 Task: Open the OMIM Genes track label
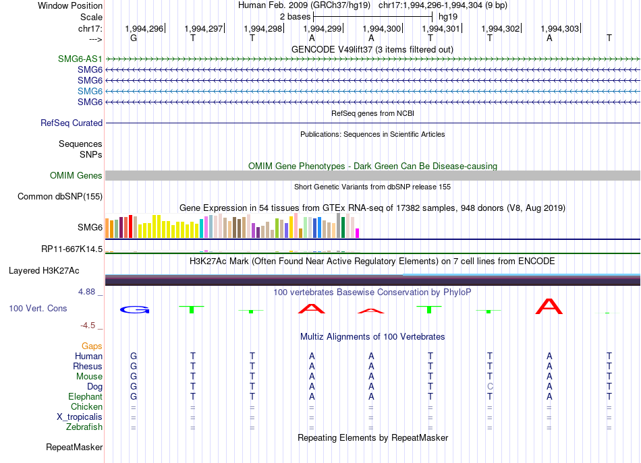(76, 176)
